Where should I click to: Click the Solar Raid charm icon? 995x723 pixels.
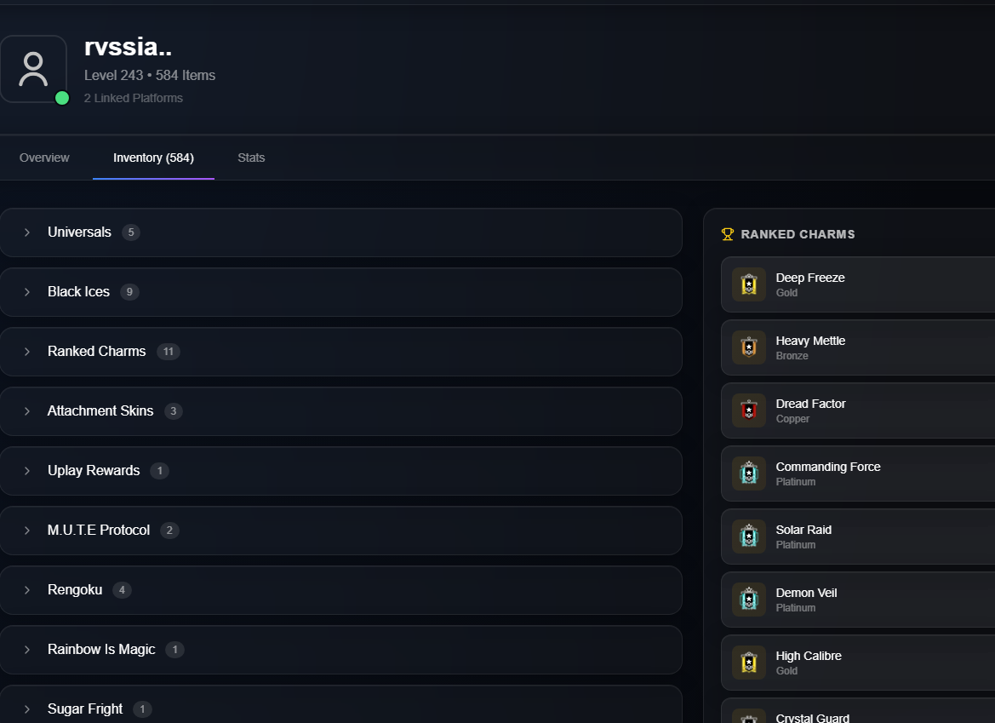coord(749,536)
